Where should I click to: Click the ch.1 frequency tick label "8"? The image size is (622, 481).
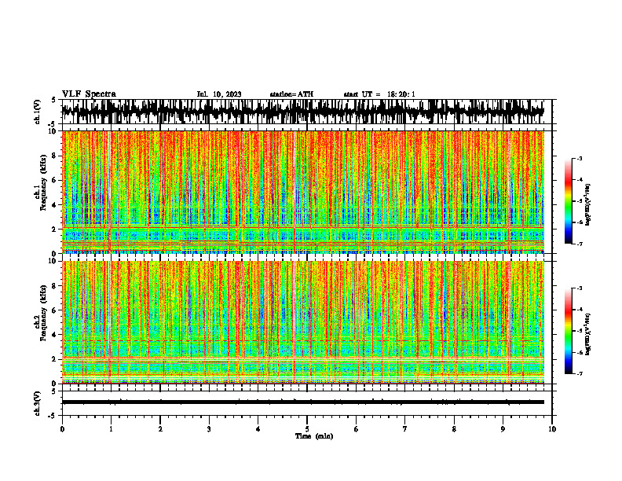(x=55, y=156)
